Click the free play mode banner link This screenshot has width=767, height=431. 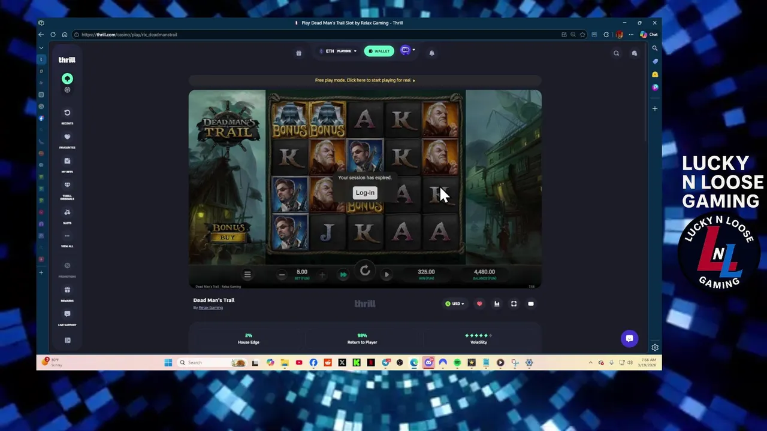coord(365,80)
